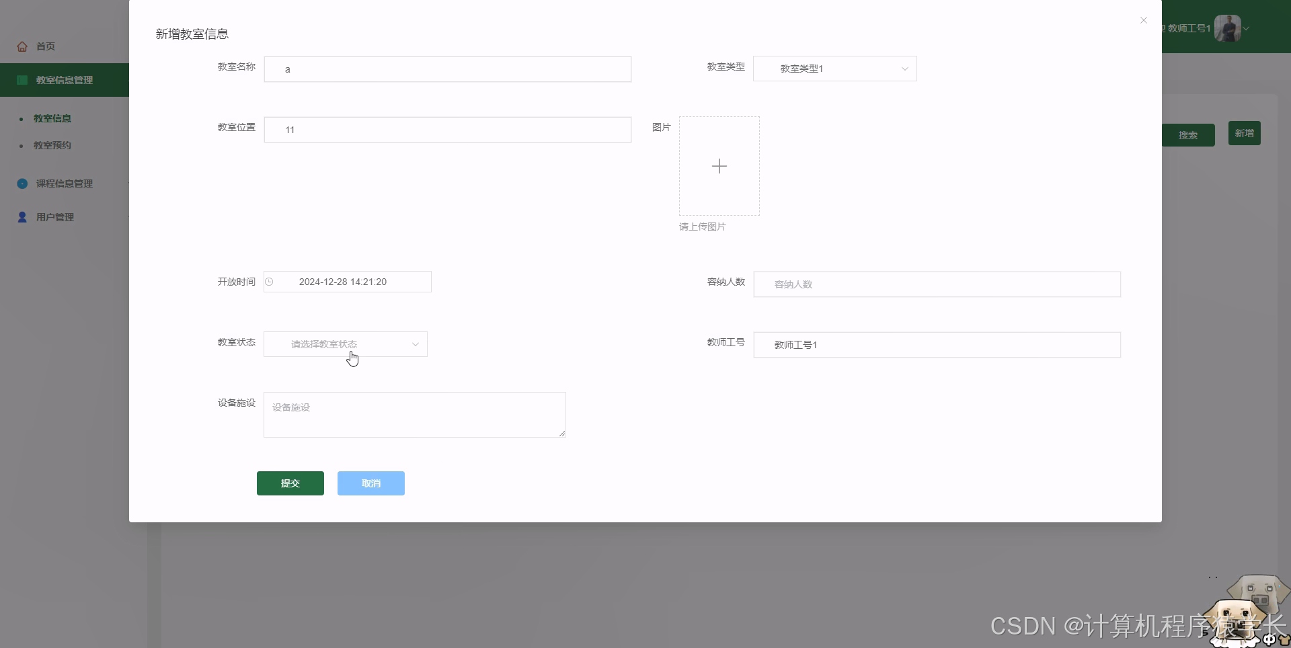Click the plus icon to upload image
This screenshot has height=648, width=1291.
click(x=719, y=166)
